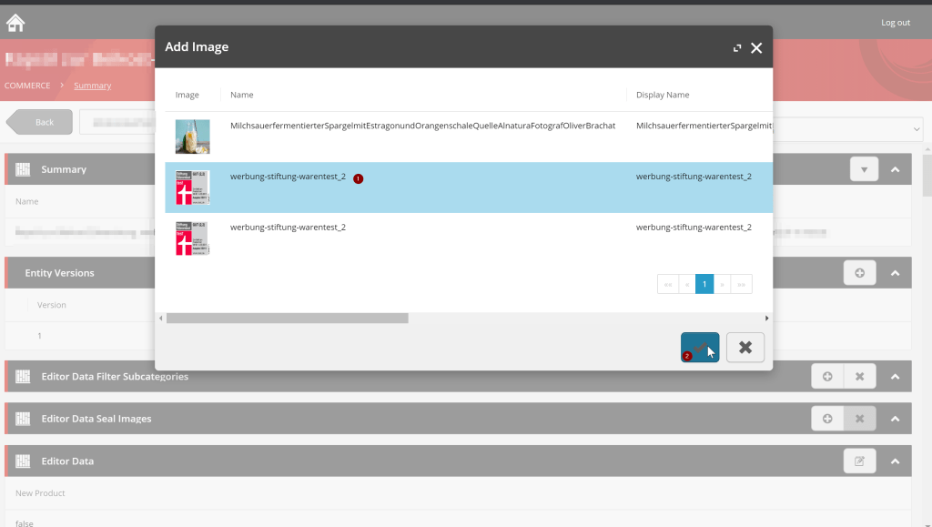Image resolution: width=932 pixels, height=527 pixels.
Task: Add item to Editor Data Seal Images
Action: pyautogui.click(x=826, y=419)
